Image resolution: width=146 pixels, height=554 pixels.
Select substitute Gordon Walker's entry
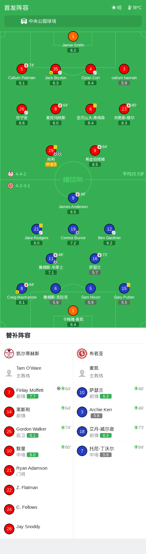pos(37,432)
